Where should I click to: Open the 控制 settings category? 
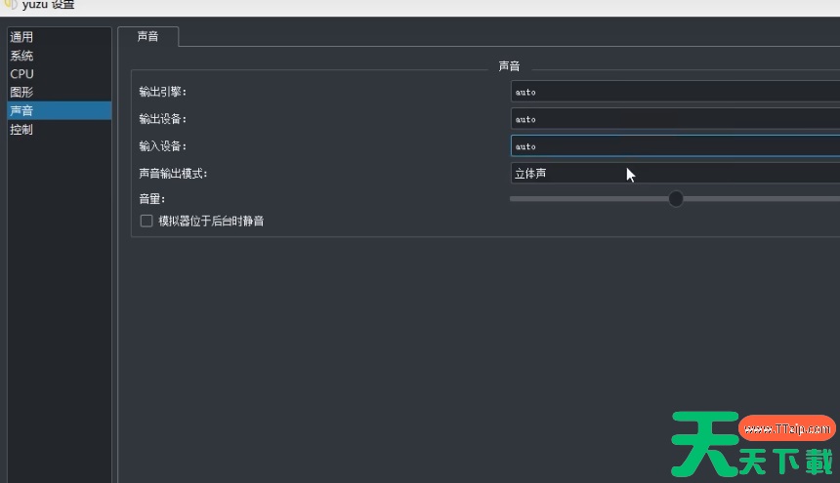pyautogui.click(x=59, y=130)
